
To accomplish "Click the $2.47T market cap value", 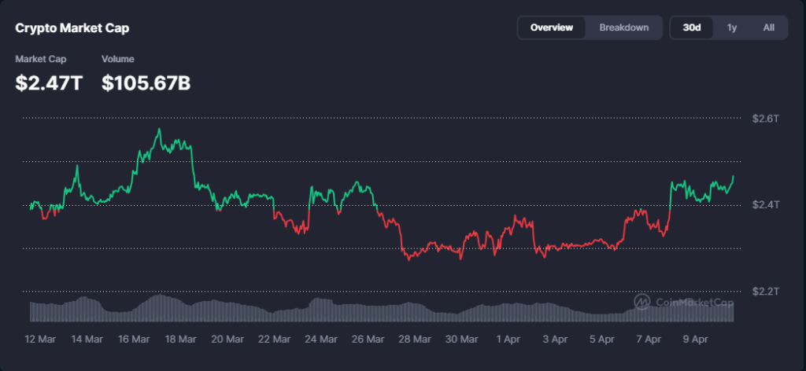I will click(49, 83).
